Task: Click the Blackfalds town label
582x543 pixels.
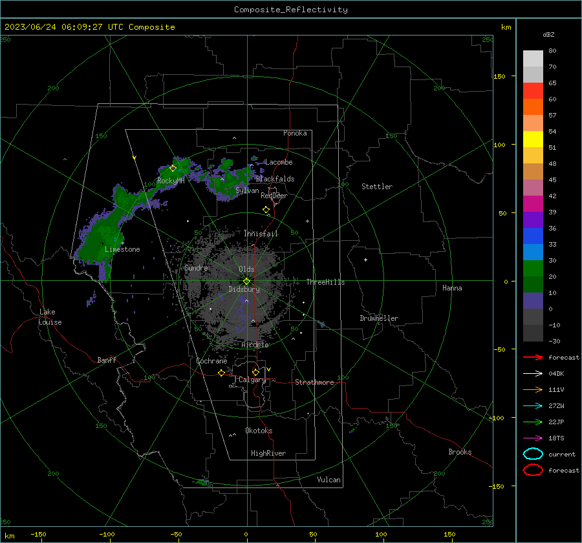Action: pos(275,179)
